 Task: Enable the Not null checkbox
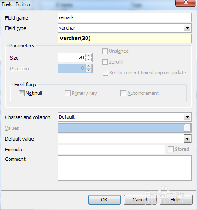(21, 94)
